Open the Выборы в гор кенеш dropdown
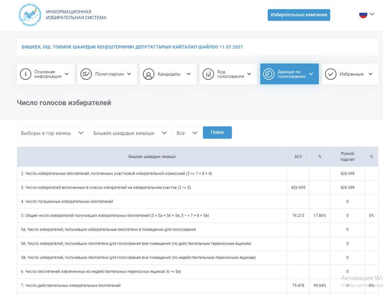383x296 pixels. 52,133
